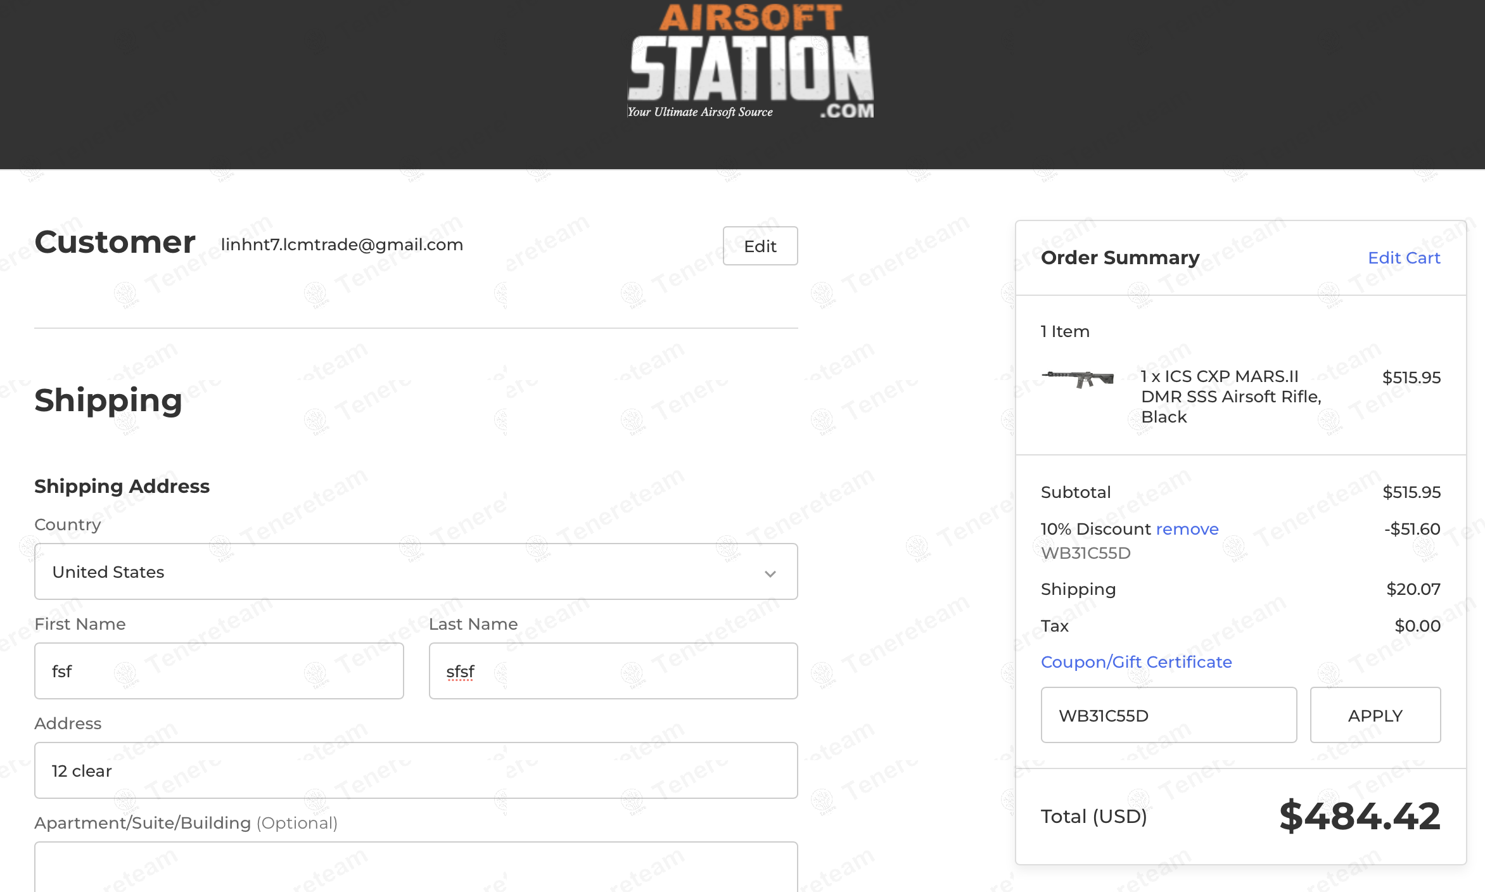1485x892 pixels.
Task: Focus the coupon code input field
Action: 1168,715
